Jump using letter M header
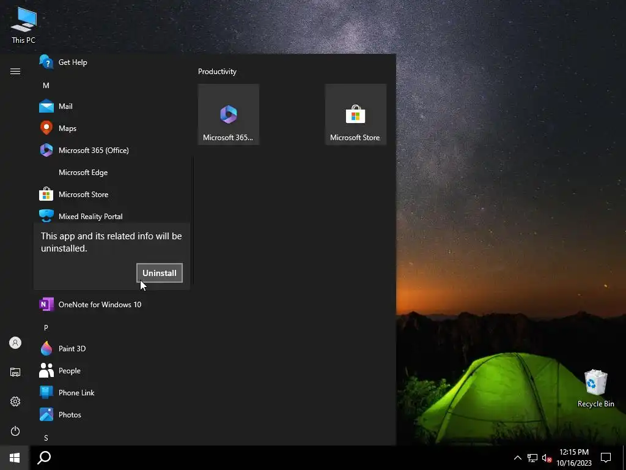The image size is (626, 470). click(x=46, y=86)
